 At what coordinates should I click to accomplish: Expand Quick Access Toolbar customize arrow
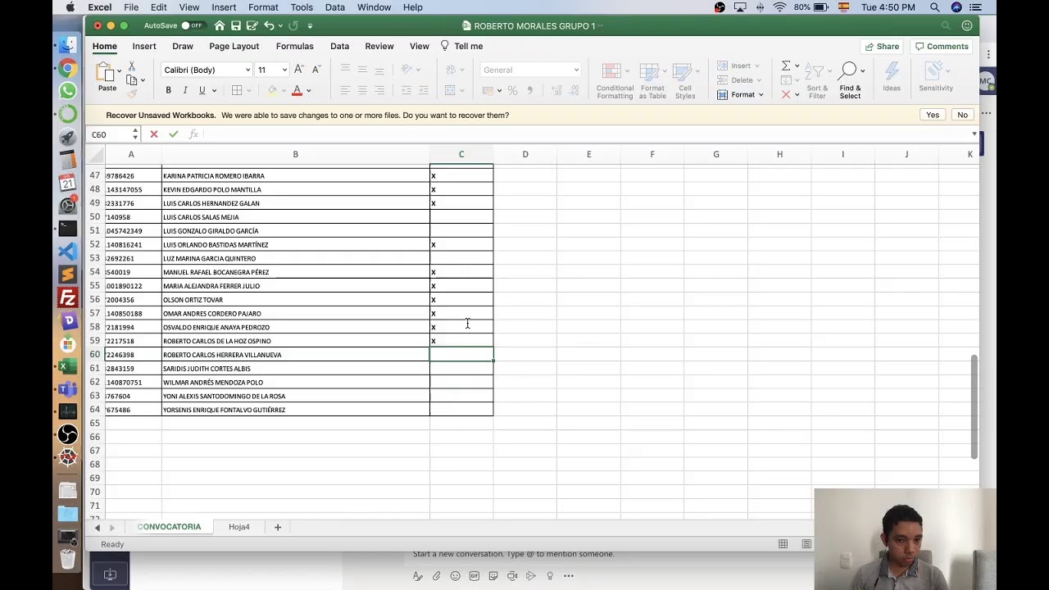(311, 25)
